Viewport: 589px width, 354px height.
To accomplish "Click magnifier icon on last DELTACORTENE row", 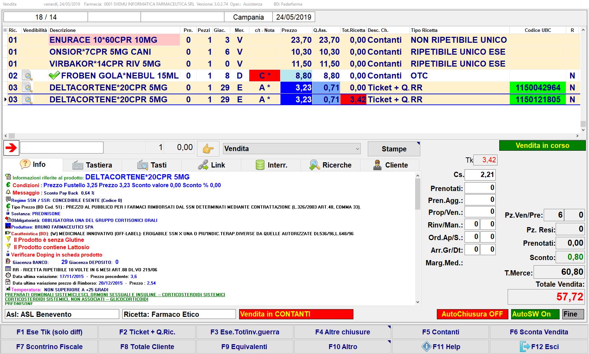I will tap(27, 100).
